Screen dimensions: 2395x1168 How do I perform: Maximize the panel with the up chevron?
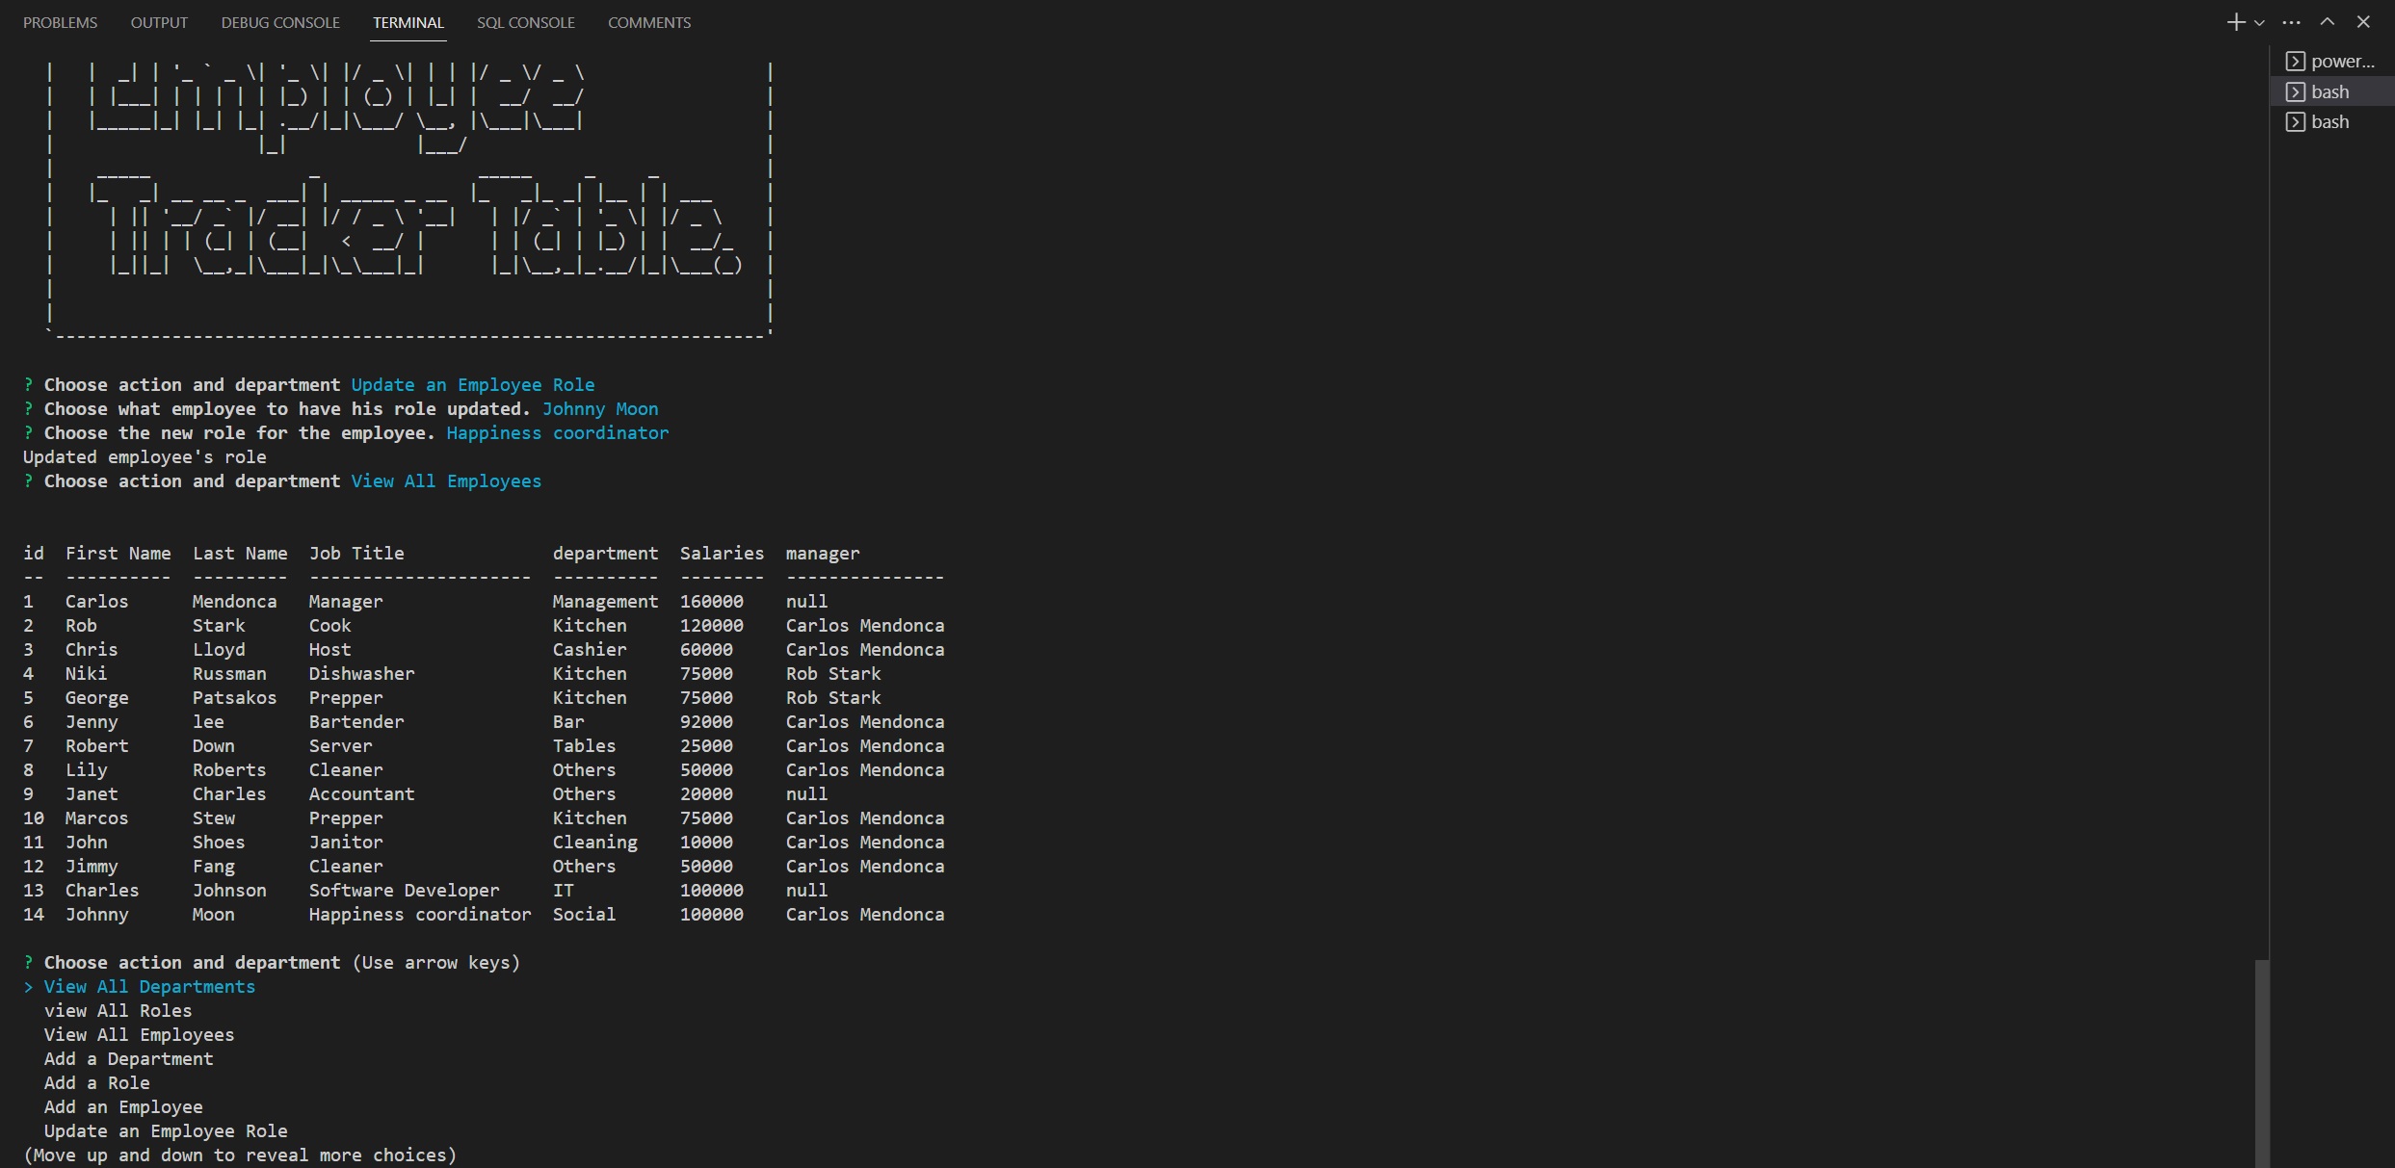point(2328,21)
